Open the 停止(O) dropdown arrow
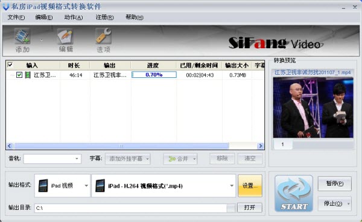The width and height of the screenshot is (362, 222). click(348, 203)
